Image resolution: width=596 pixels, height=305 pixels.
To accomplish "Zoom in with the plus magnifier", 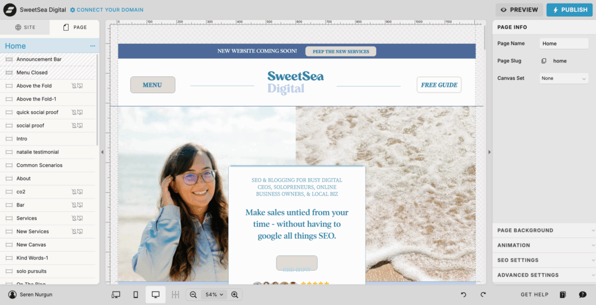I will coord(235,295).
